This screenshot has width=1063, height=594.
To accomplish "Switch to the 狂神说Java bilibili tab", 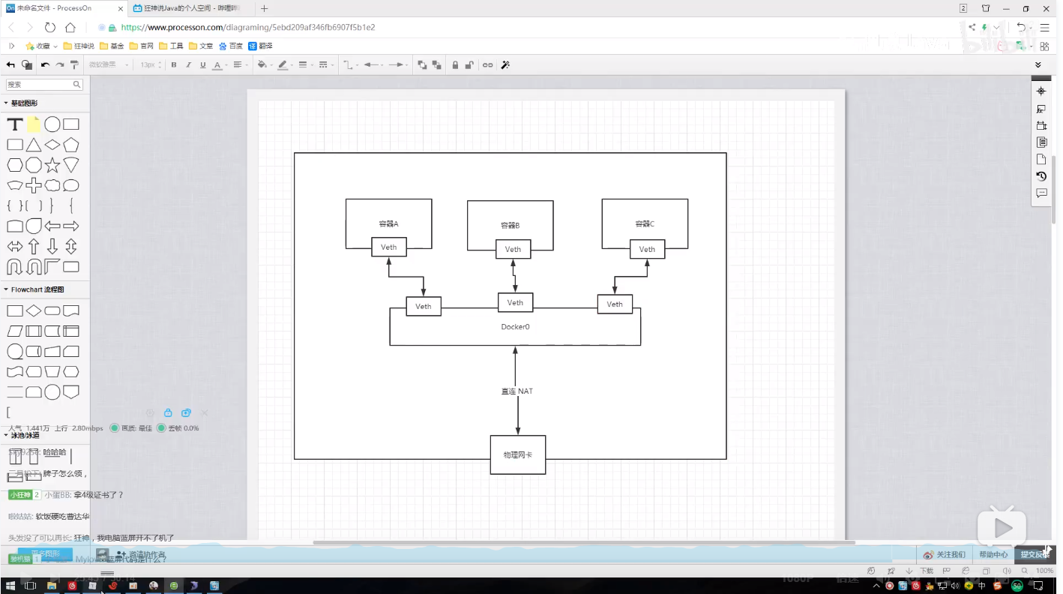I will [x=191, y=8].
